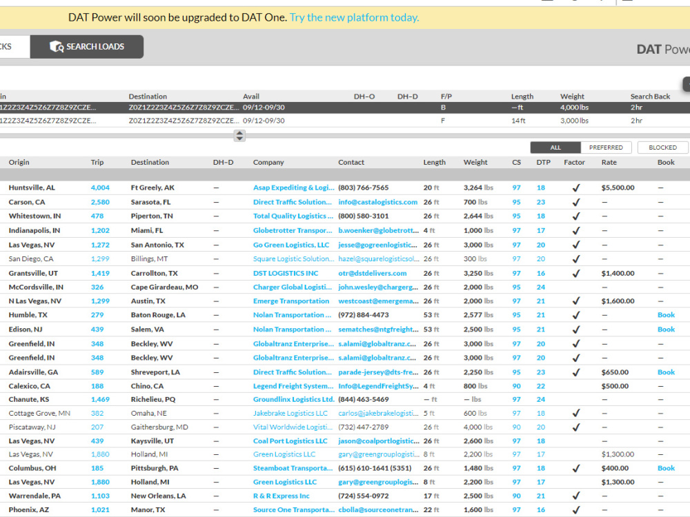Open Asap Expediting & Logi... company link
The height and width of the screenshot is (517, 690).
click(293, 187)
